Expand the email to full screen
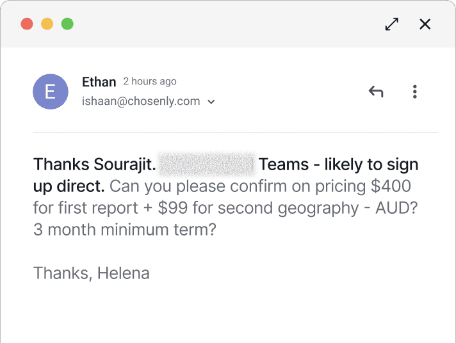The width and height of the screenshot is (456, 343). pos(391,24)
